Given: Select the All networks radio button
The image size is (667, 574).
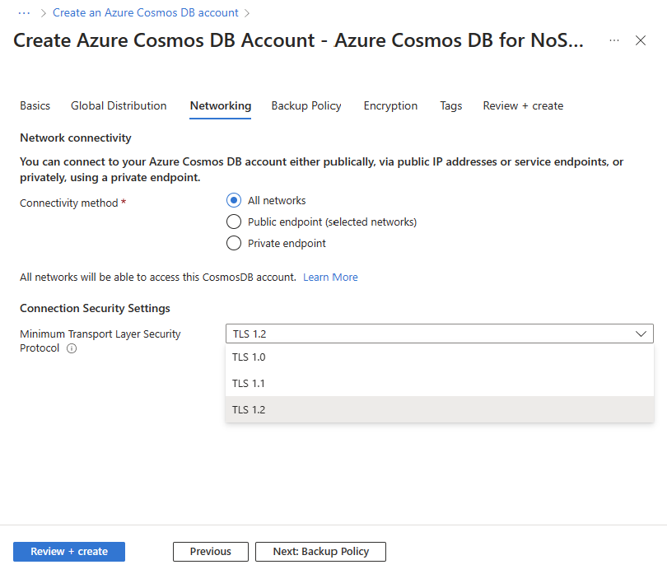Looking at the screenshot, I should pos(234,200).
